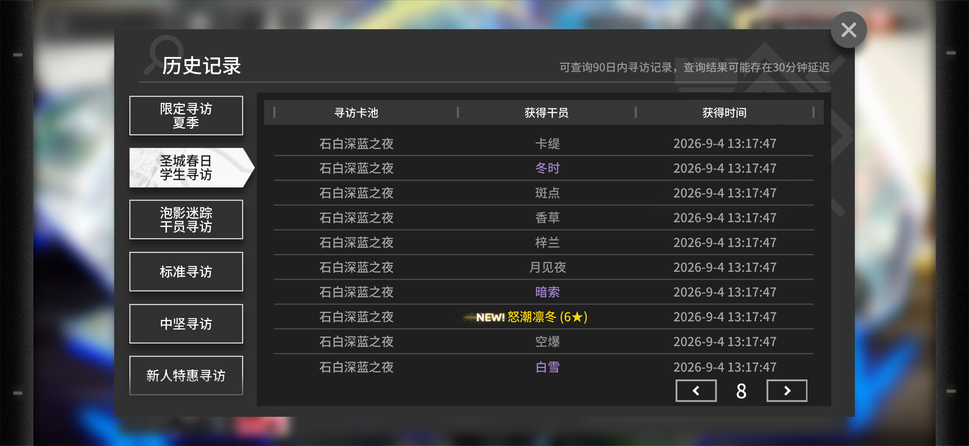Screen dimensions: 969x446
Task: Go to the previous records page
Action: coord(696,391)
